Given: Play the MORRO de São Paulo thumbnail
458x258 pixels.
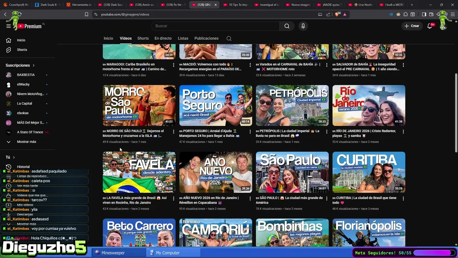Looking at the screenshot, I should (139, 105).
